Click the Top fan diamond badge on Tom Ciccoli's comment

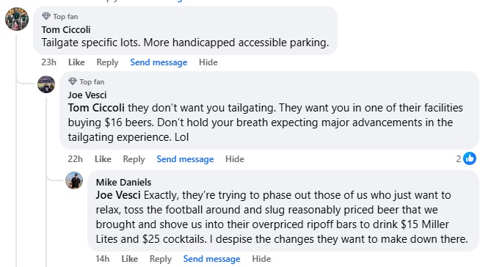click(46, 16)
